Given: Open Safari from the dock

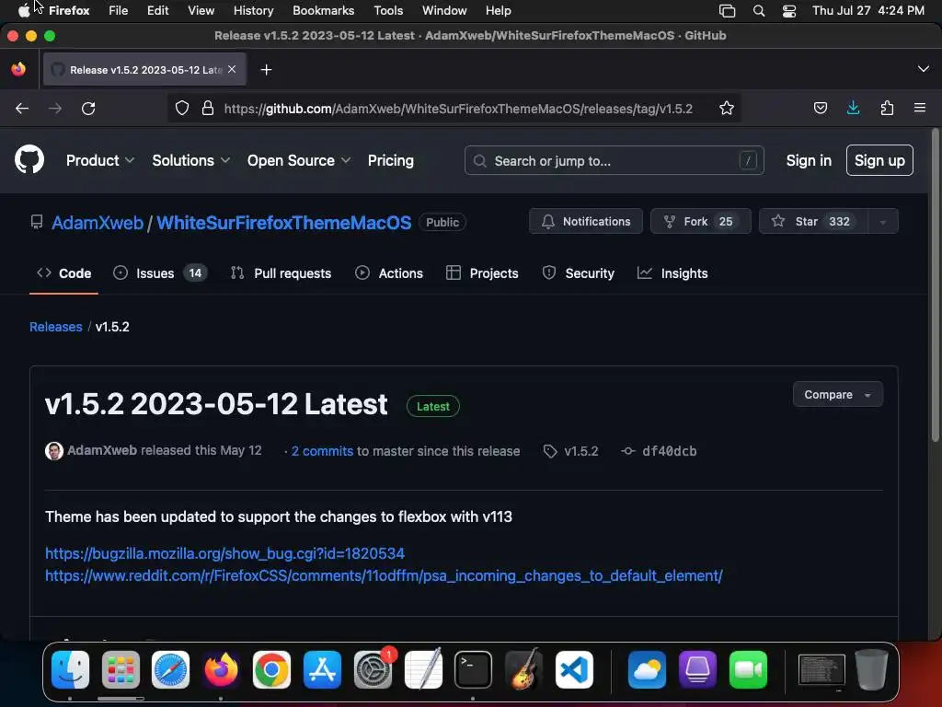Looking at the screenshot, I should (170, 669).
